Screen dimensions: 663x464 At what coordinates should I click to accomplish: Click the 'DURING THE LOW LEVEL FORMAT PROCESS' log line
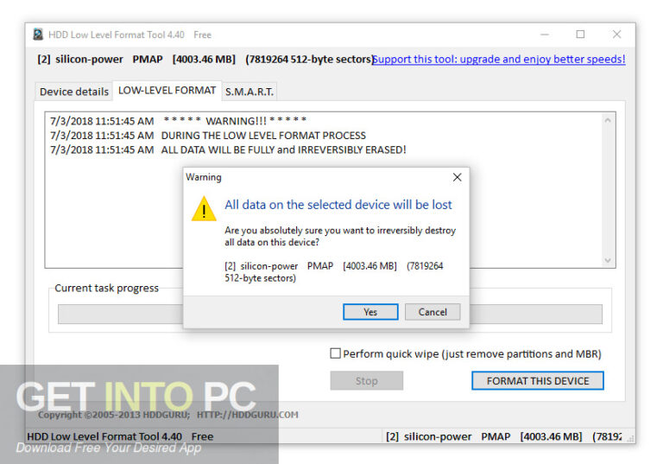(x=208, y=136)
